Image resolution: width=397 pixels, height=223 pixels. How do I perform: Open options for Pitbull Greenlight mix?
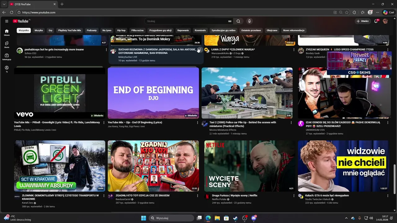pos(104,123)
